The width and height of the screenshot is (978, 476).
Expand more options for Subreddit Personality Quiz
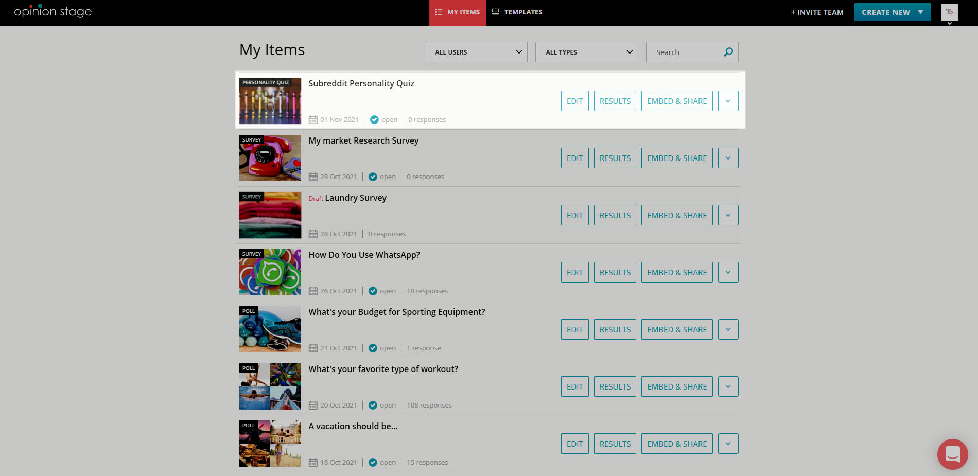click(x=728, y=101)
